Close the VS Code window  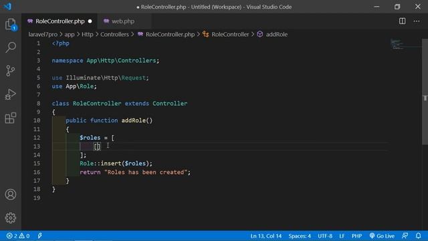(x=417, y=7)
